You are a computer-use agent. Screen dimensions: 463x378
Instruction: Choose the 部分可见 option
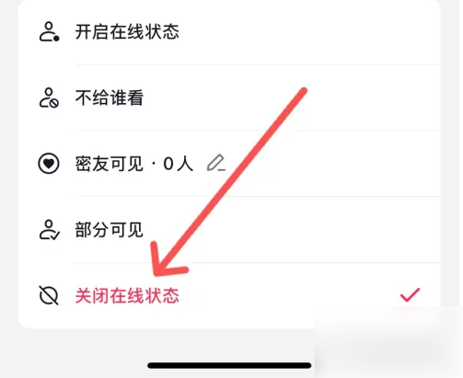(229, 230)
